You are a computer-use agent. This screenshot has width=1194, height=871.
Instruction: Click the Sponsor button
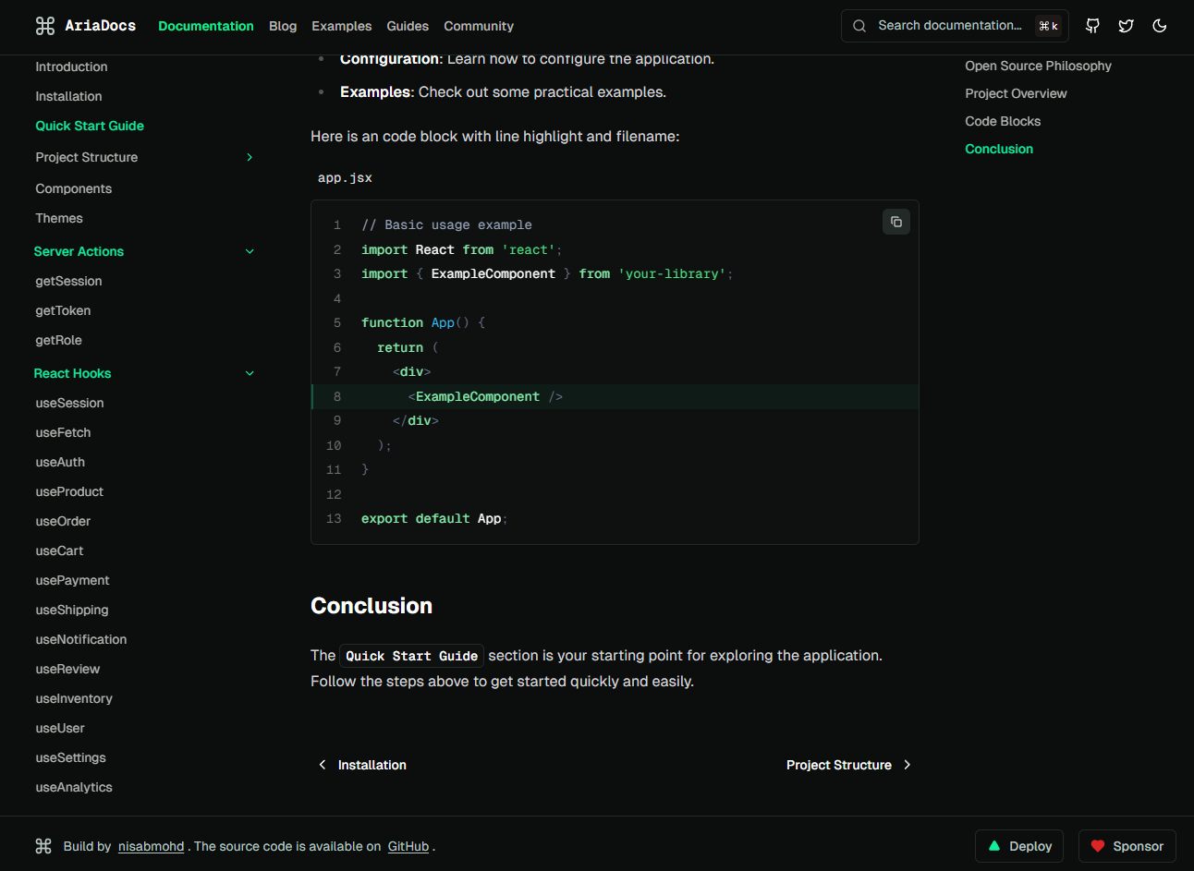point(1127,846)
